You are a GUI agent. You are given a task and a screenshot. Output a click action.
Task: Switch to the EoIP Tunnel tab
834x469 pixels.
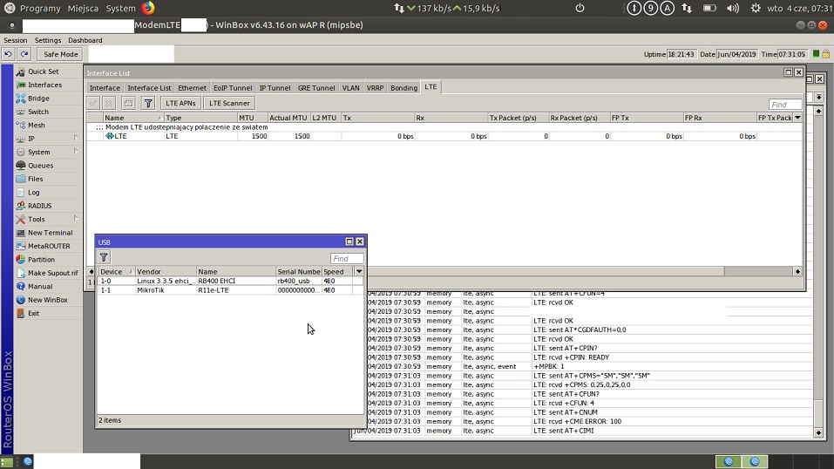[233, 88]
